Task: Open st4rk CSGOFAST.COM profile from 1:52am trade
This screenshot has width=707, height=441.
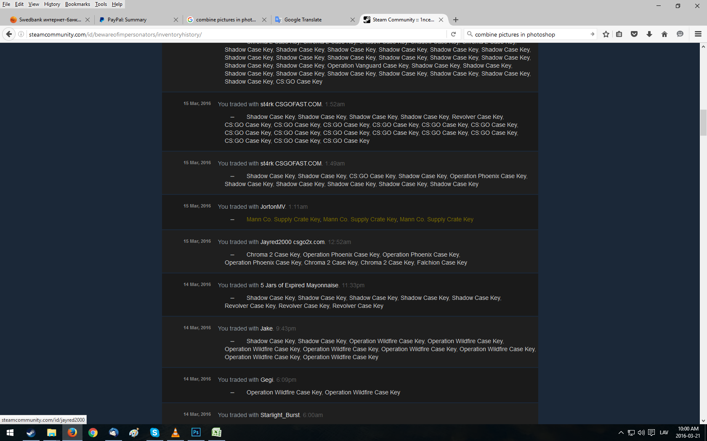Action: click(291, 104)
